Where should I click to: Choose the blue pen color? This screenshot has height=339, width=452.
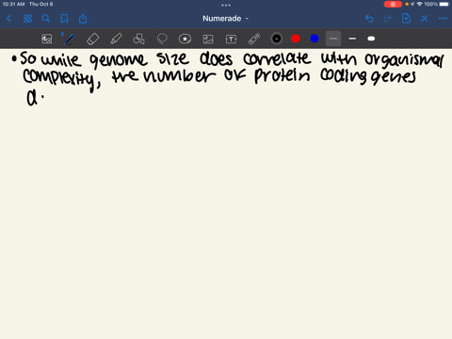tap(315, 39)
